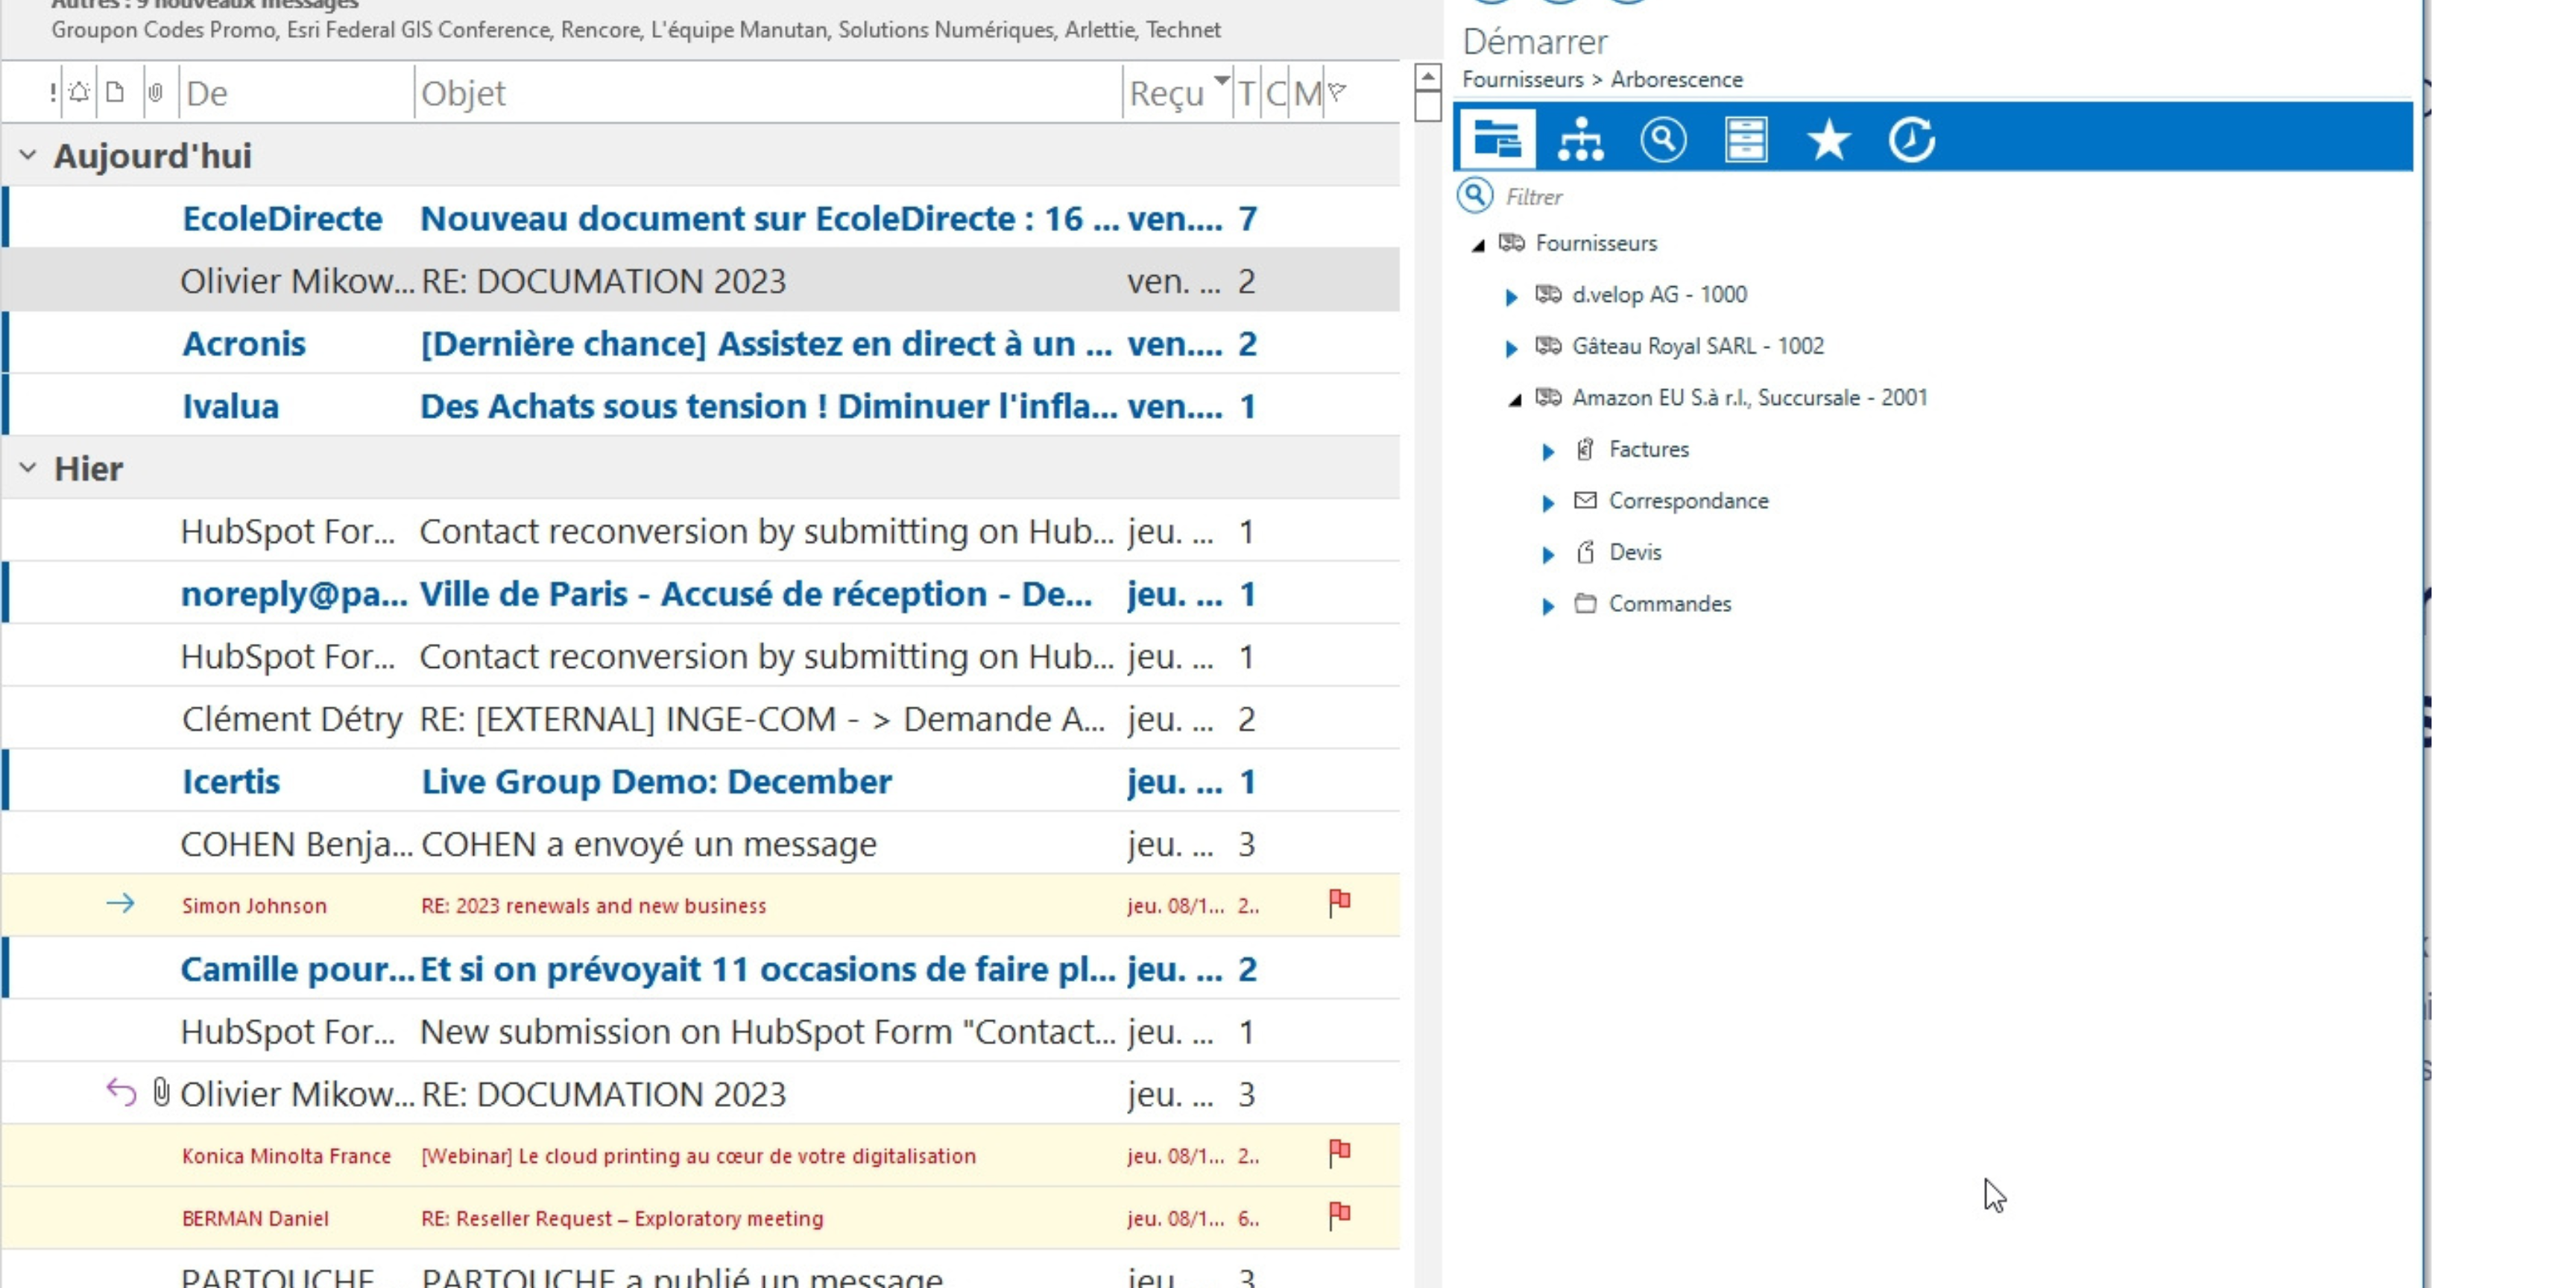Expand Gâteau Royal SARL - 1002 node

click(1511, 348)
